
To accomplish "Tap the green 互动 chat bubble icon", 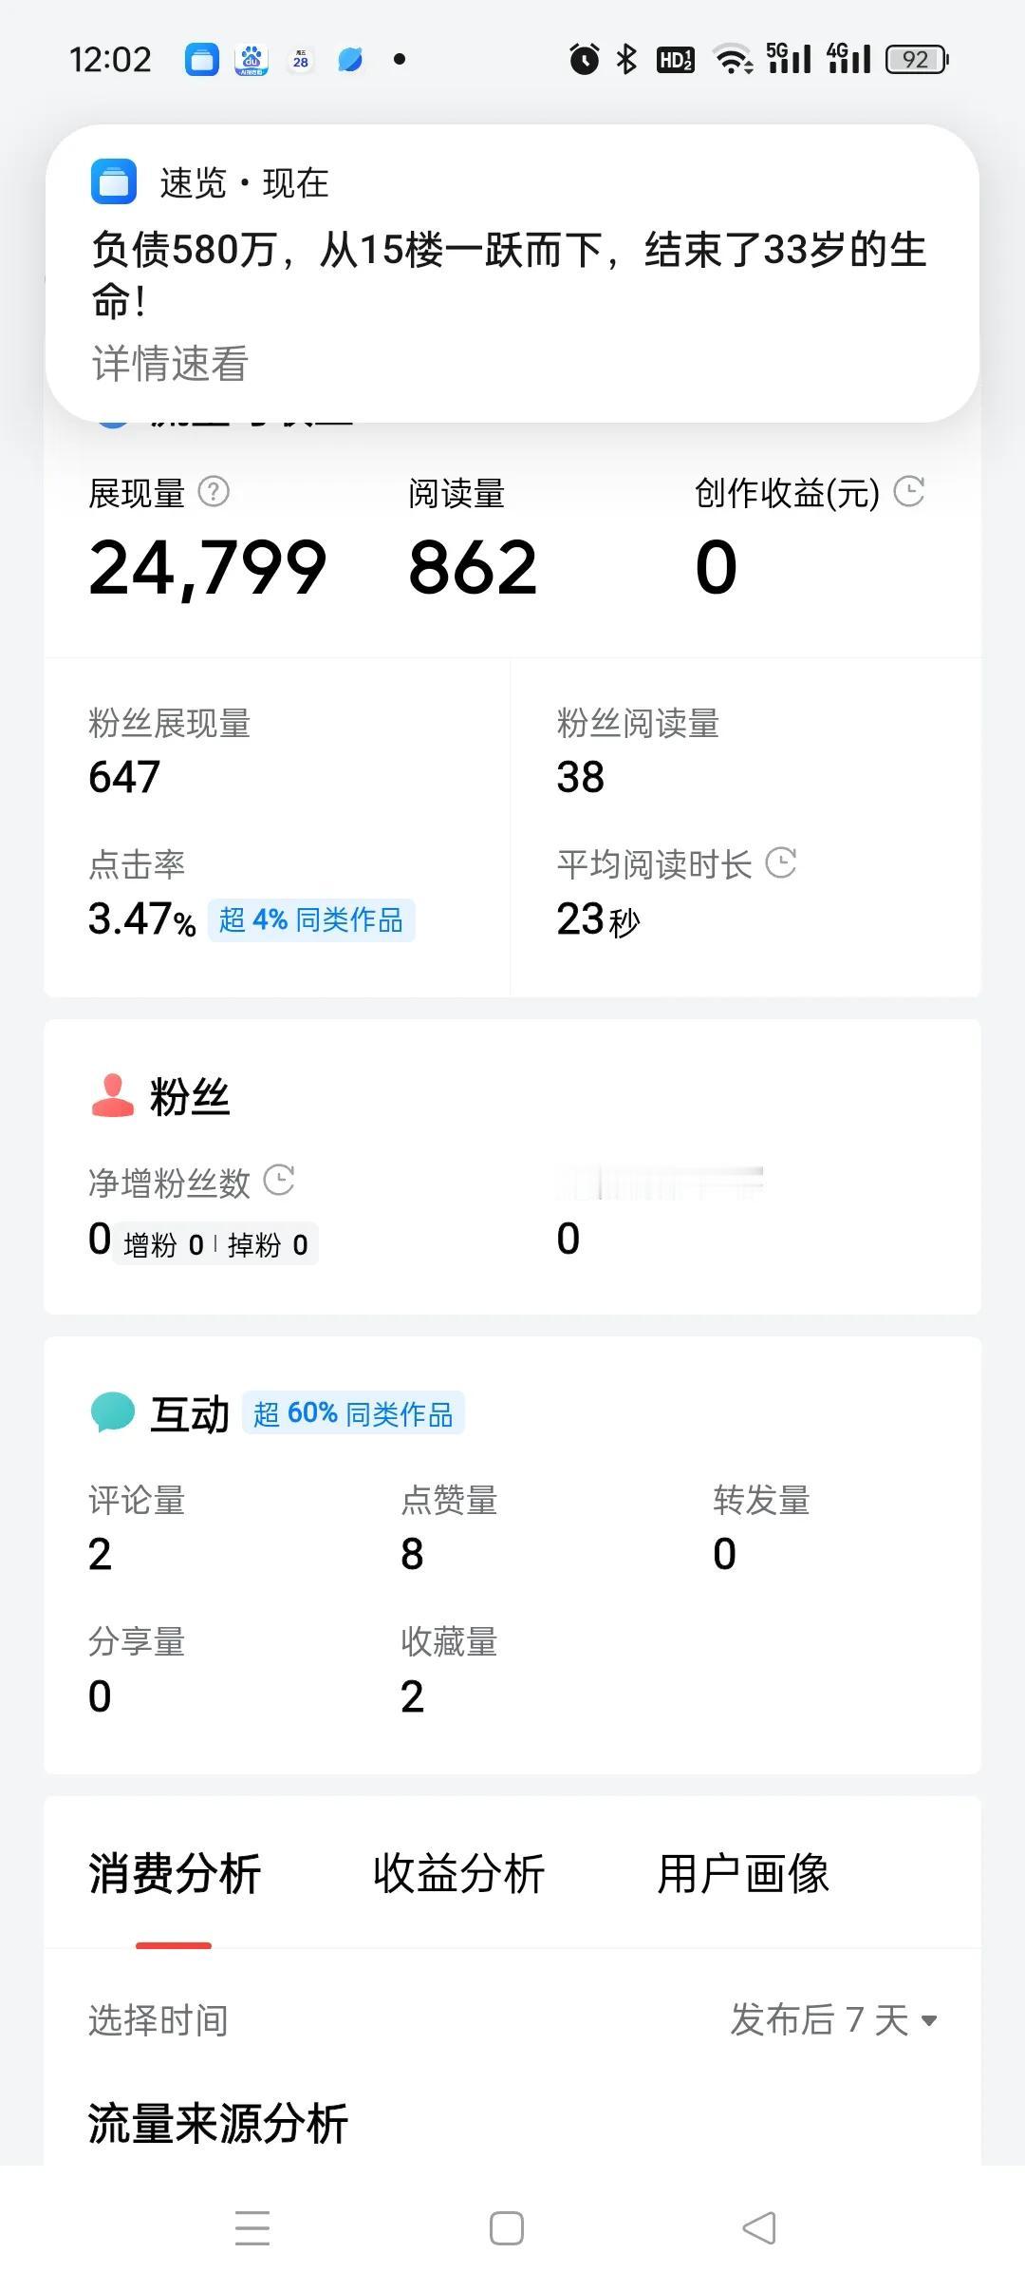I will click(113, 1412).
